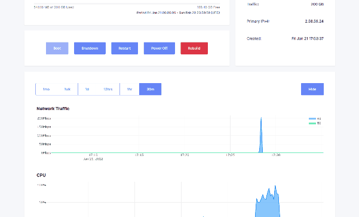The height and width of the screenshot is (217, 359).
Task: Click the CPU usage peak area
Action: 268,201
